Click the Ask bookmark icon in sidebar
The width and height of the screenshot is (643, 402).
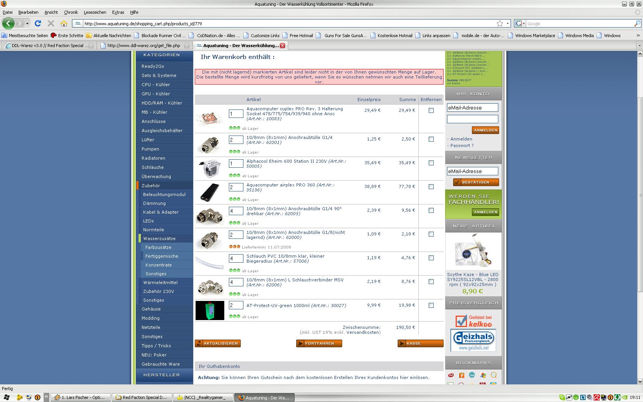click(451, 375)
